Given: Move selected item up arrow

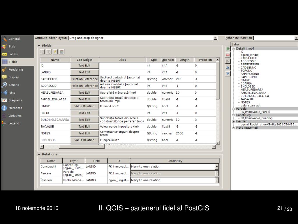Looking at the screenshot, I should 228,67.
